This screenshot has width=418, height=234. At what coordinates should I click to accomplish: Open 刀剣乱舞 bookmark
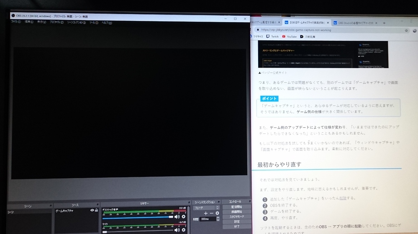click(x=308, y=37)
